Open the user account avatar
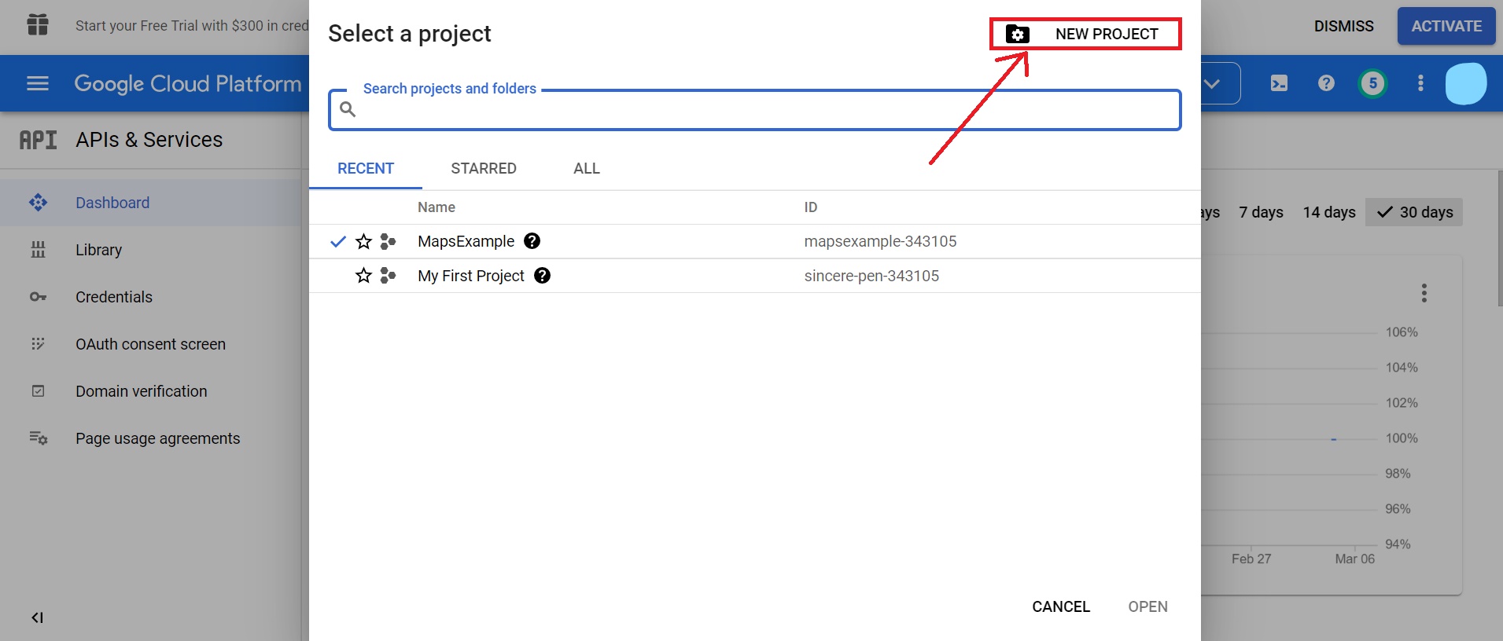 click(1465, 83)
